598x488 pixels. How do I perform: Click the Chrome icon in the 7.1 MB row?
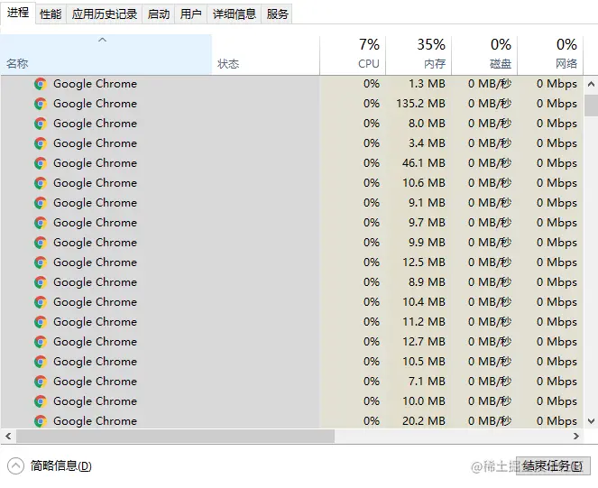coord(41,382)
